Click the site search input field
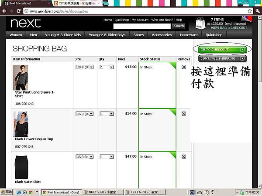 click(142, 26)
